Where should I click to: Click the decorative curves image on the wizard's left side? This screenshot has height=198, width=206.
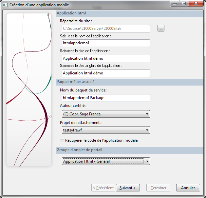(x=29, y=90)
